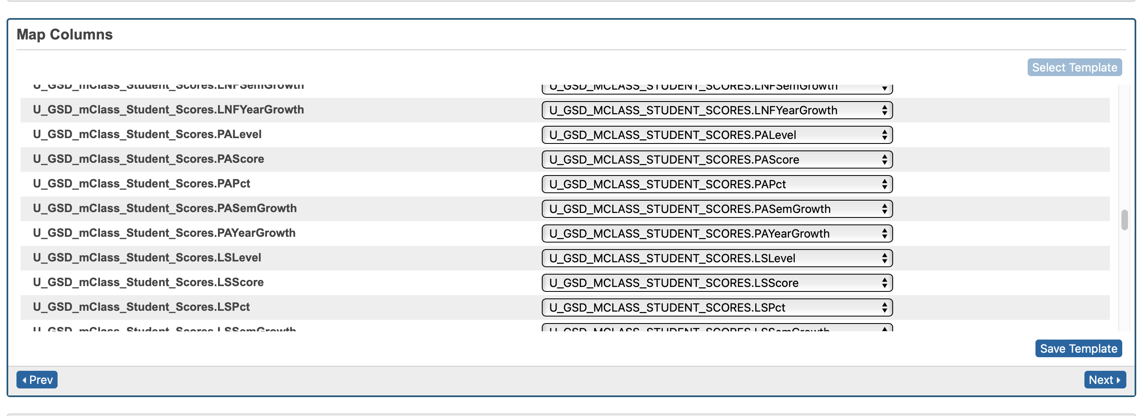
Task: Open the PAPct mapping dropdown
Action: click(716, 184)
